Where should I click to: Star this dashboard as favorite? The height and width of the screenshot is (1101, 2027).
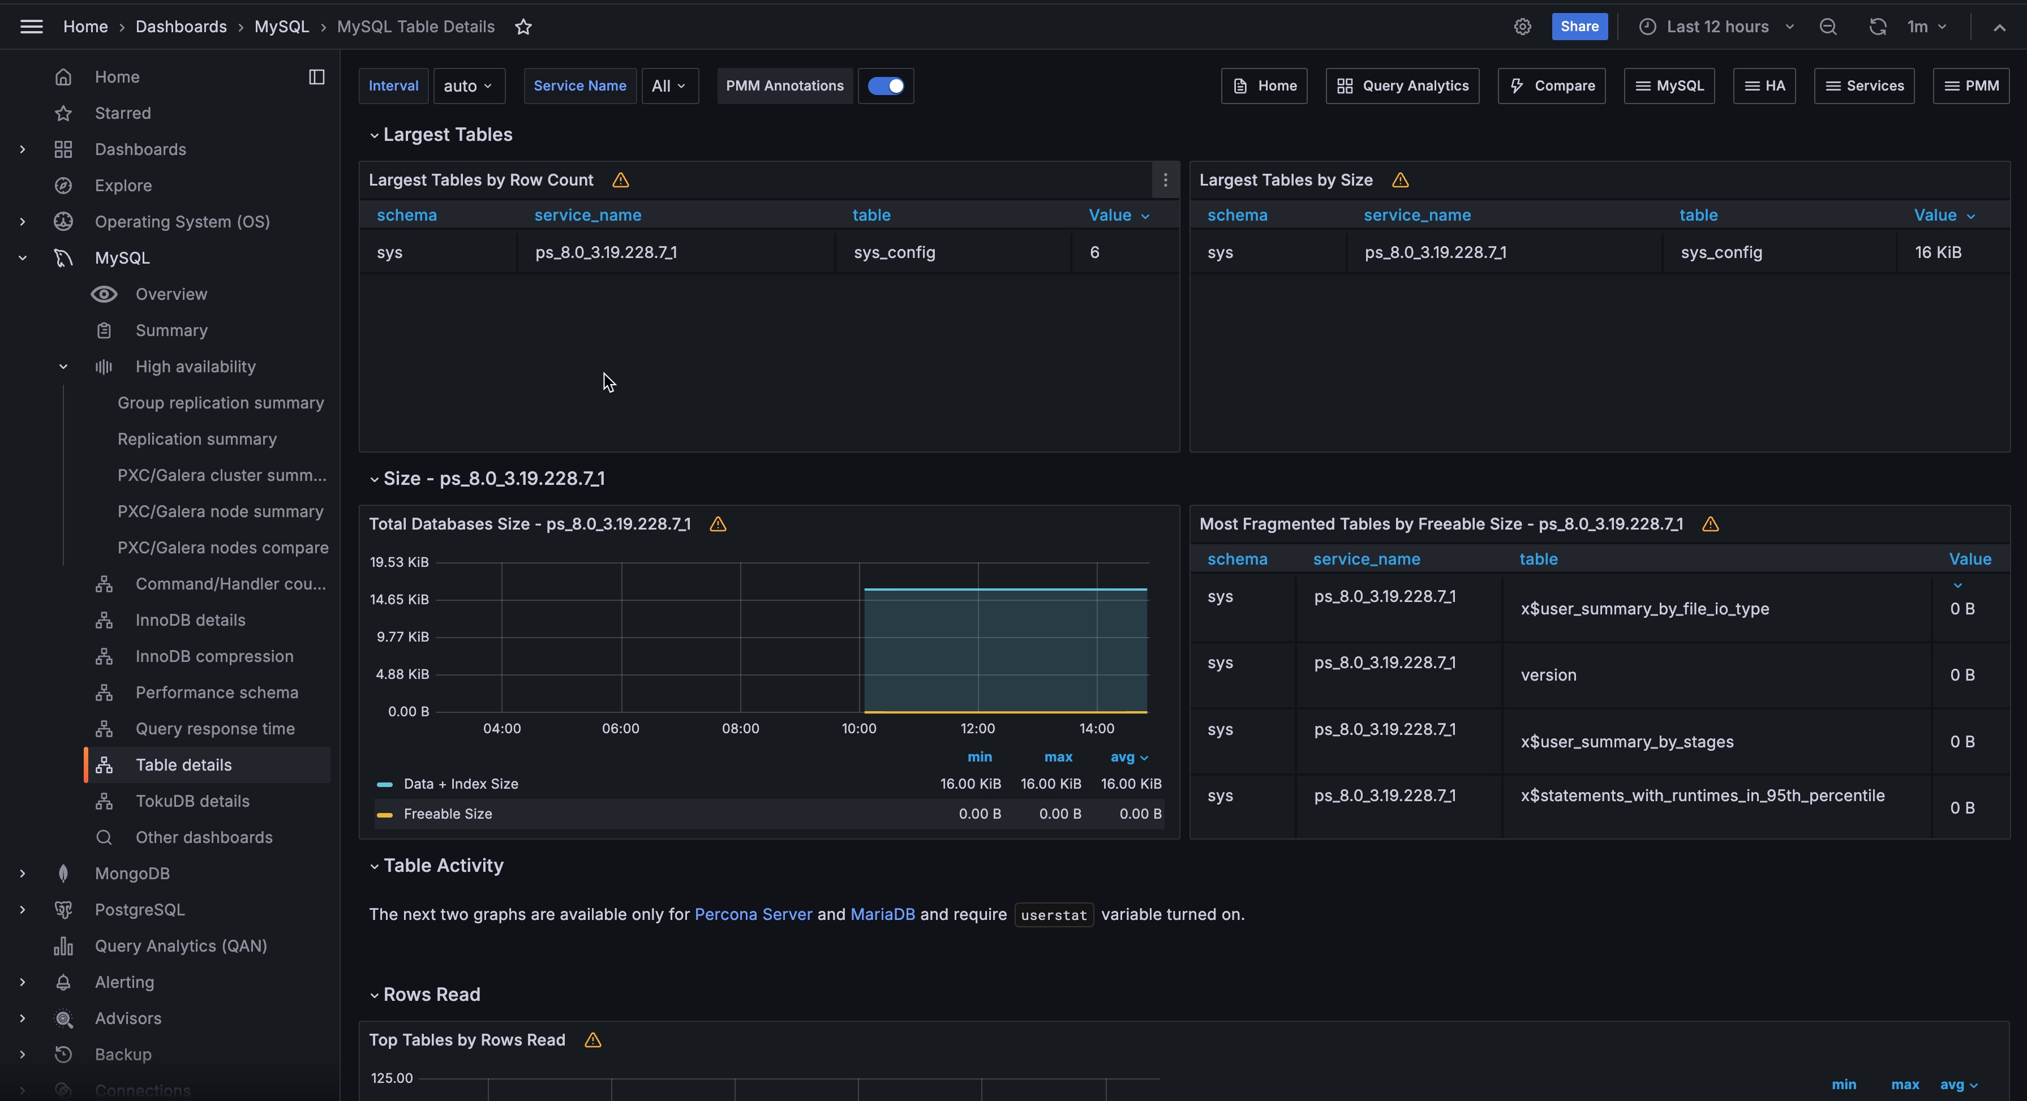[x=523, y=27]
